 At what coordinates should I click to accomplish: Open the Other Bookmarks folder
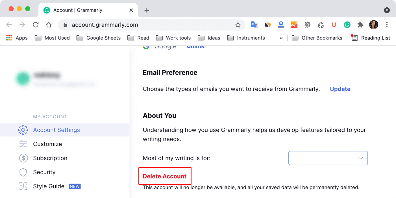[x=317, y=38]
